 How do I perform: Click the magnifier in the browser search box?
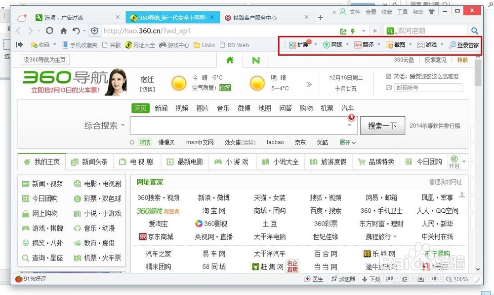[474, 31]
